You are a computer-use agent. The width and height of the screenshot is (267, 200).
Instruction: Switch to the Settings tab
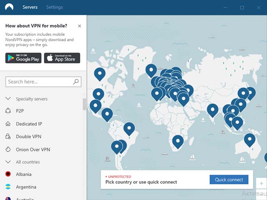click(x=55, y=7)
